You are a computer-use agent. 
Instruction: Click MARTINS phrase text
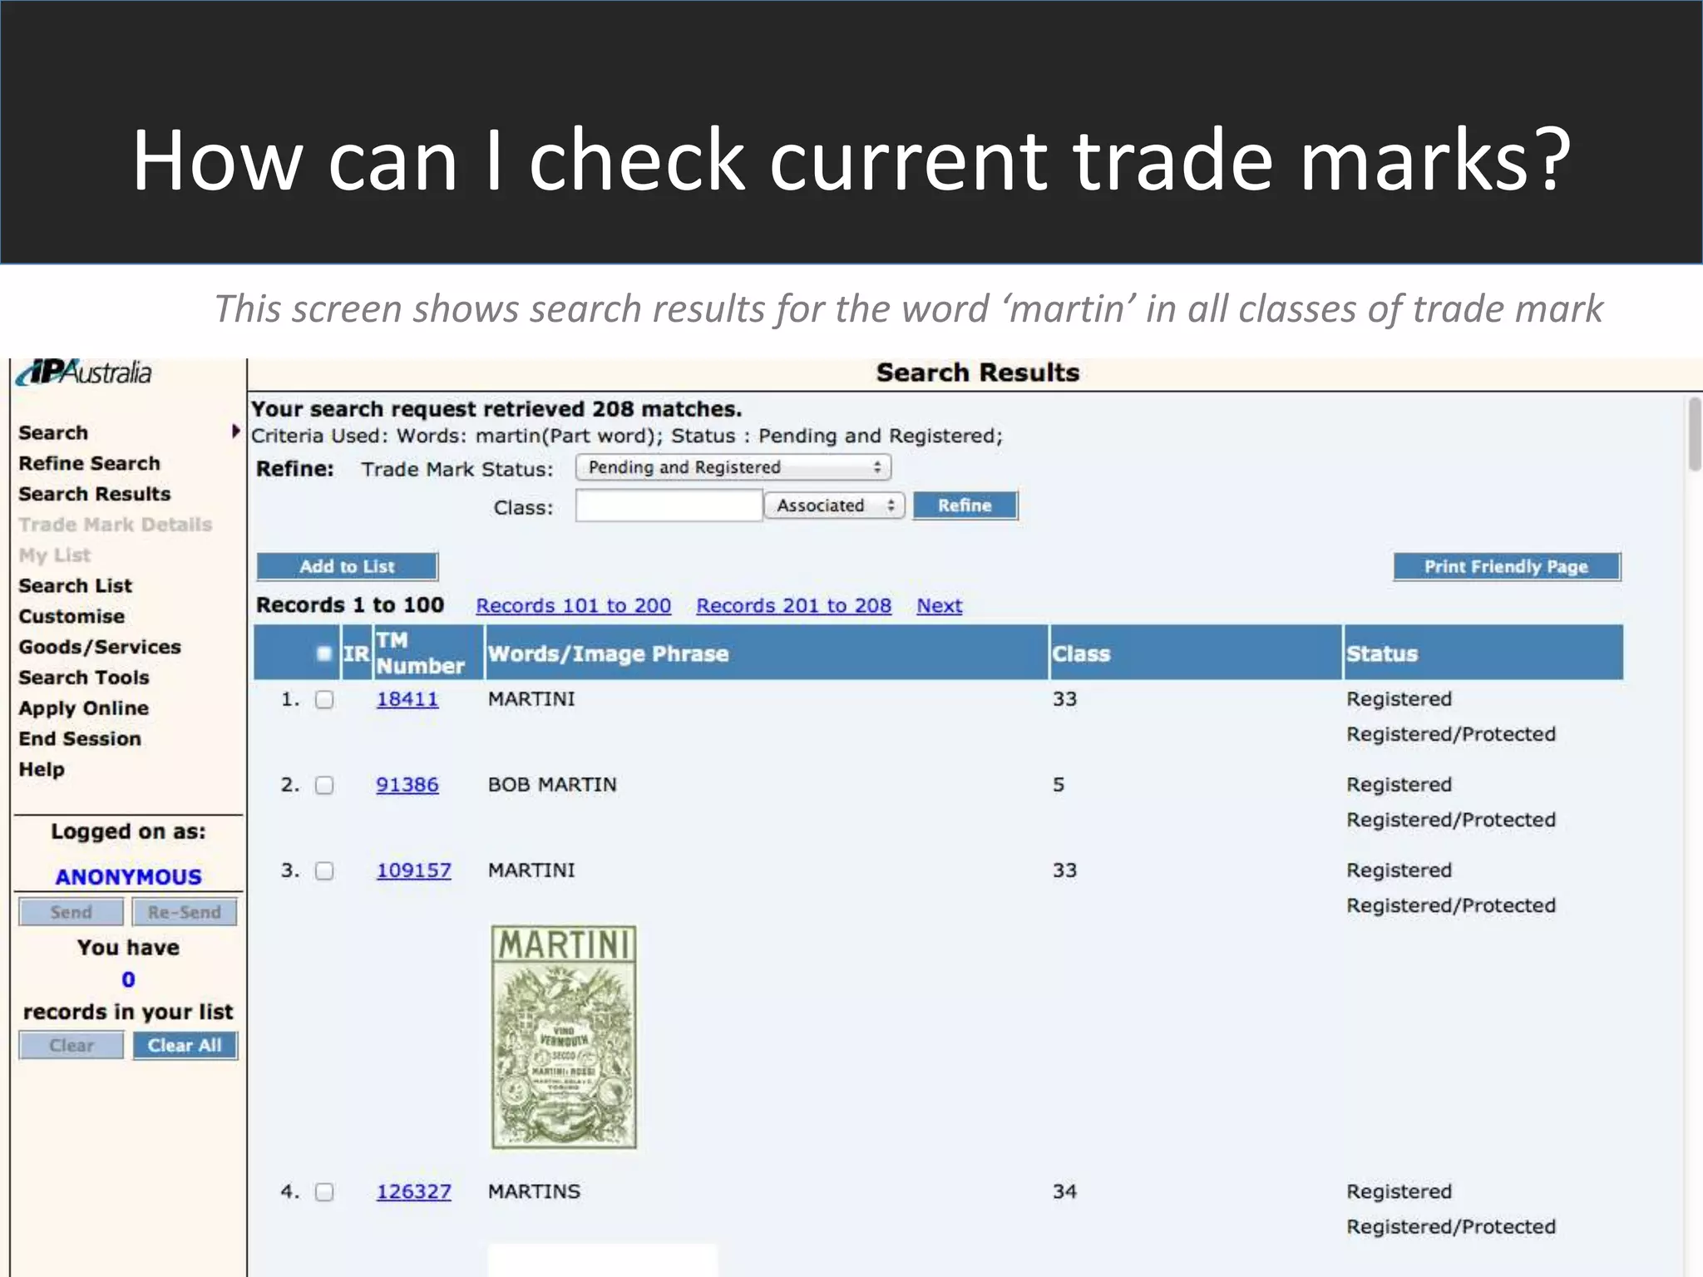(x=534, y=1191)
